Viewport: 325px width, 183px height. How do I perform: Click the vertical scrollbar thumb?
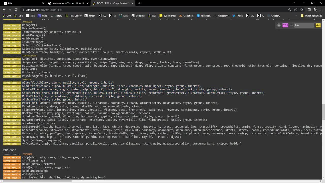[323, 111]
